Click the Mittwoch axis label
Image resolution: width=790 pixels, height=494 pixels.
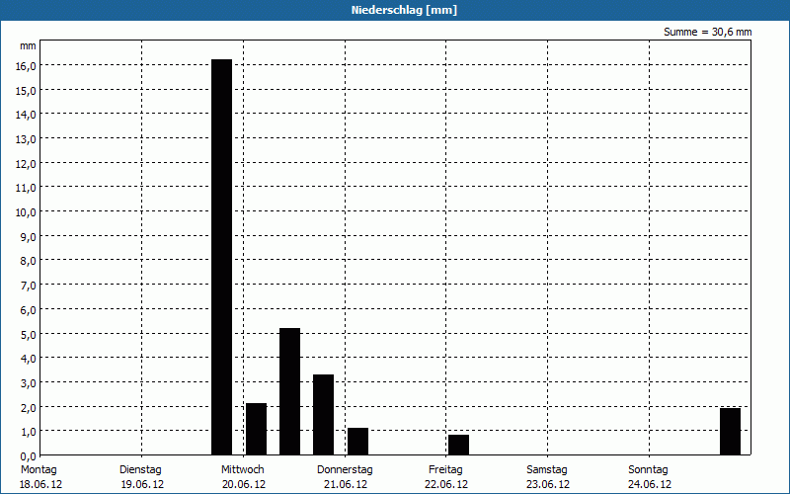pyautogui.click(x=242, y=470)
